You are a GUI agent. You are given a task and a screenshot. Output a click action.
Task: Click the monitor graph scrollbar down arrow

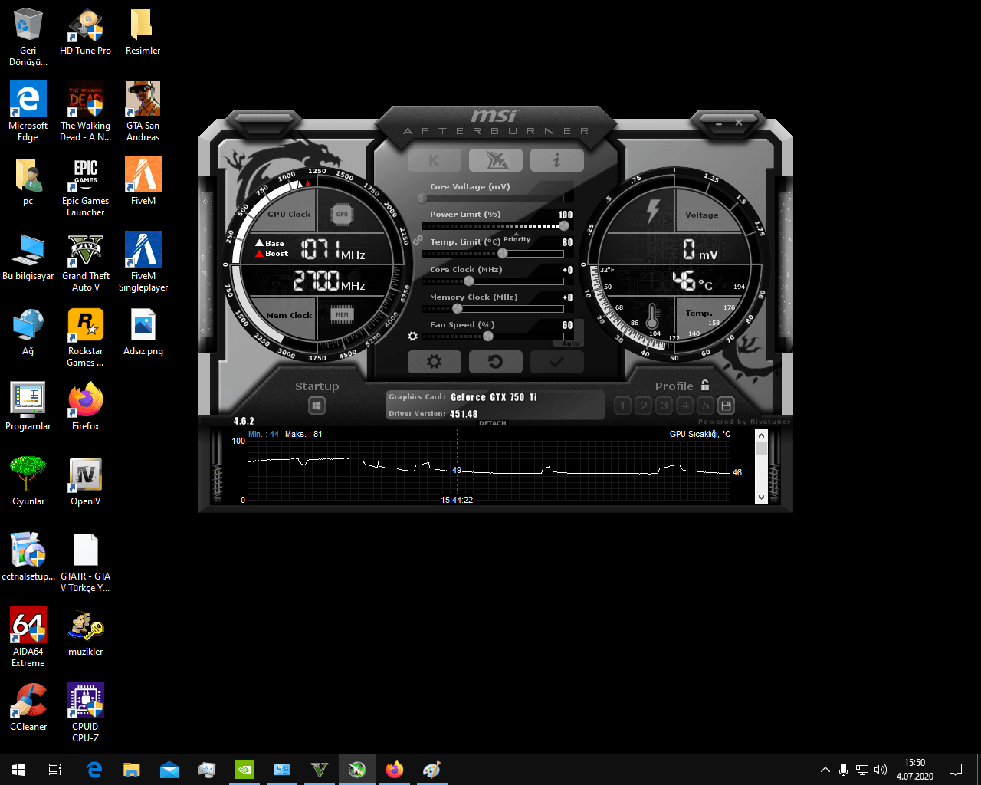pos(761,497)
